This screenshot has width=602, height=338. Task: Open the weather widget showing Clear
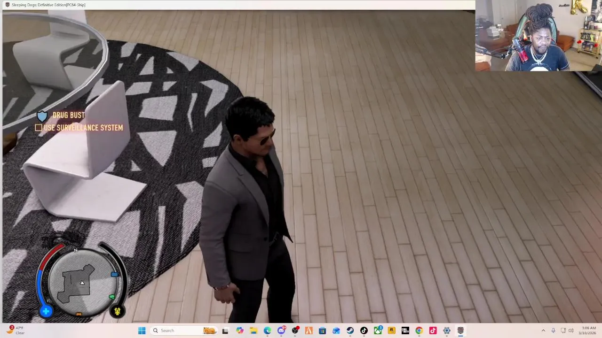15,330
